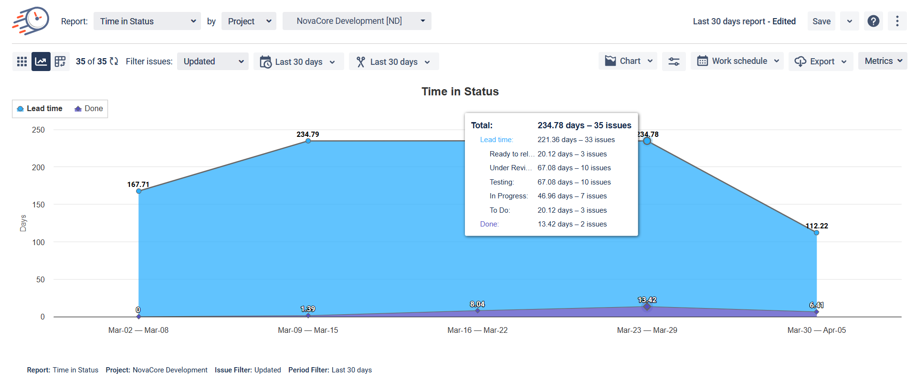The width and height of the screenshot is (916, 381).
Task: Switch to grid view icon
Action: (21, 62)
